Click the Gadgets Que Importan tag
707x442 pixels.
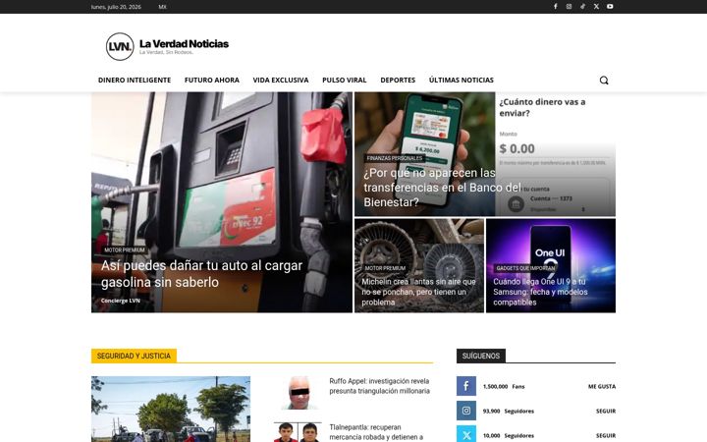tap(525, 268)
